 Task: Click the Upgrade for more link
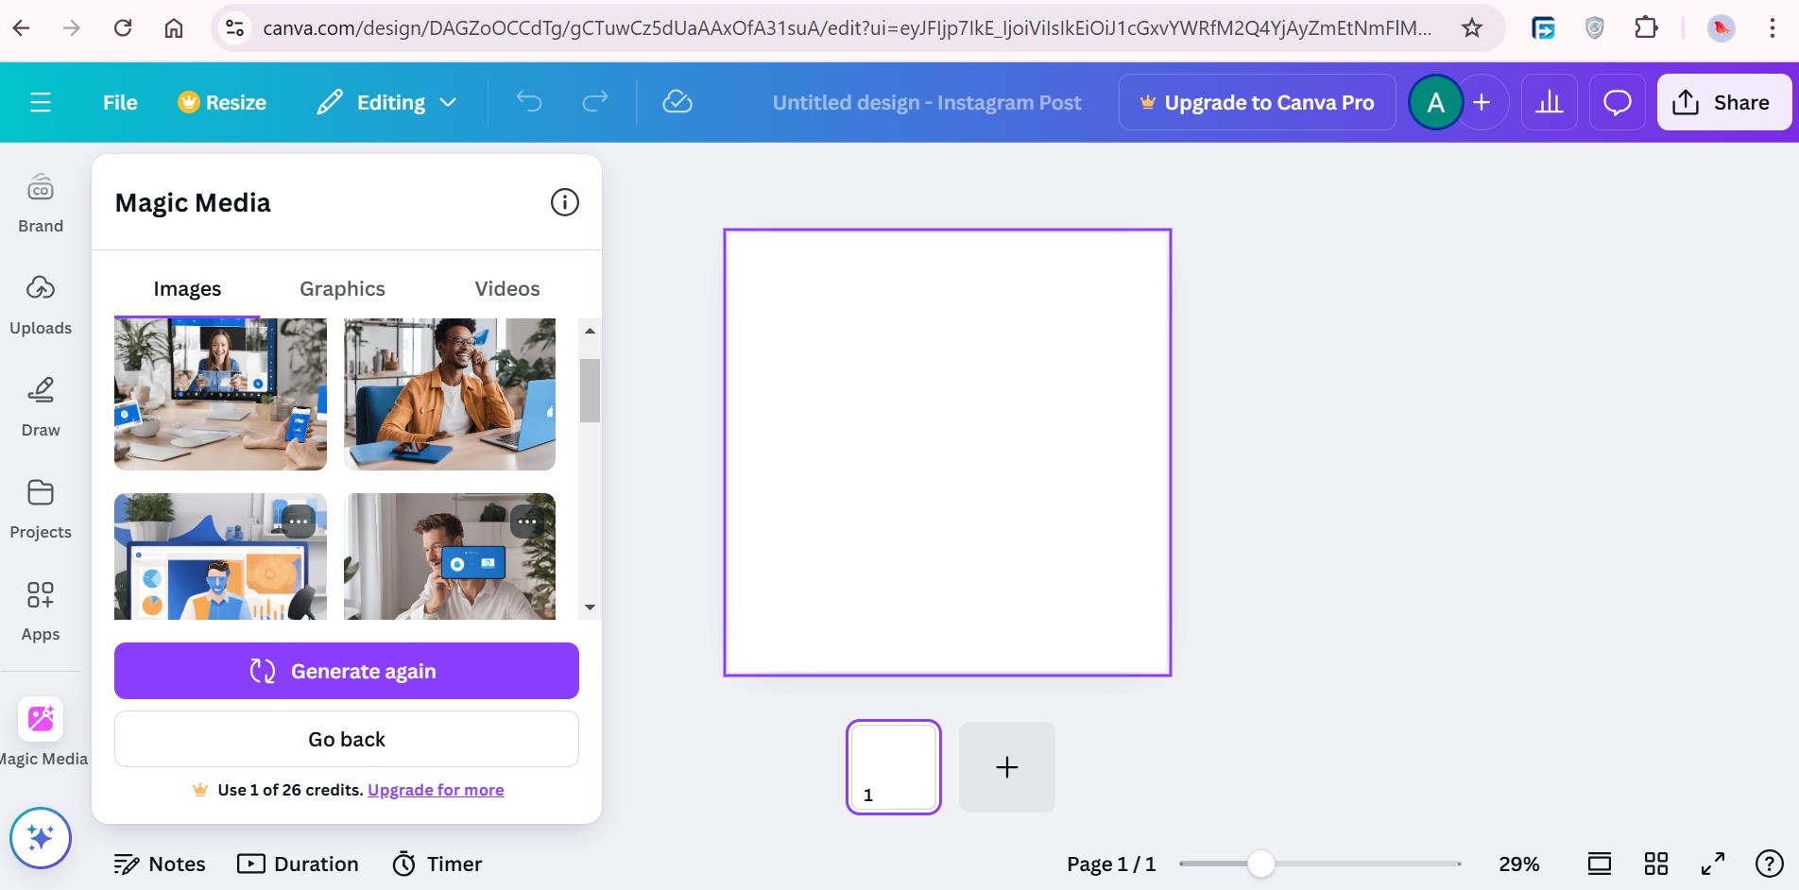[x=435, y=789]
